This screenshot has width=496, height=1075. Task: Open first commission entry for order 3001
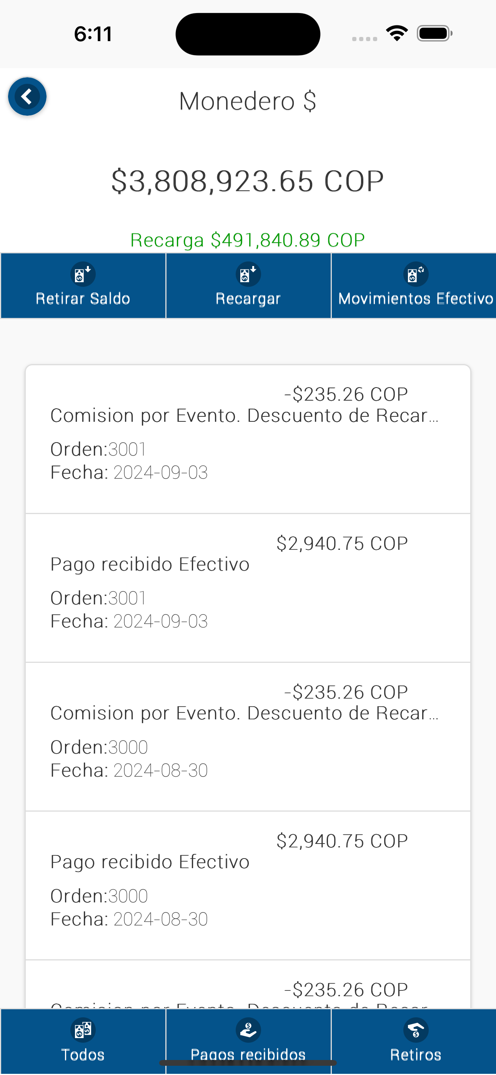coord(248,438)
